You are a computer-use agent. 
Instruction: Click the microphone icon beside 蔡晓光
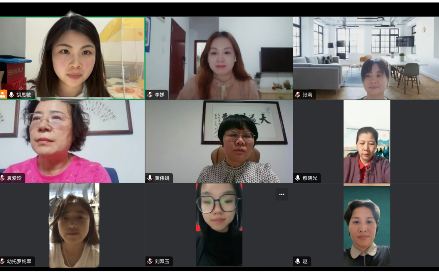pyautogui.click(x=298, y=178)
